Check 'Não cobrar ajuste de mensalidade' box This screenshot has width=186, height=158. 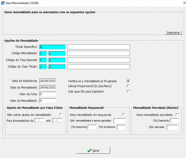point(61,115)
